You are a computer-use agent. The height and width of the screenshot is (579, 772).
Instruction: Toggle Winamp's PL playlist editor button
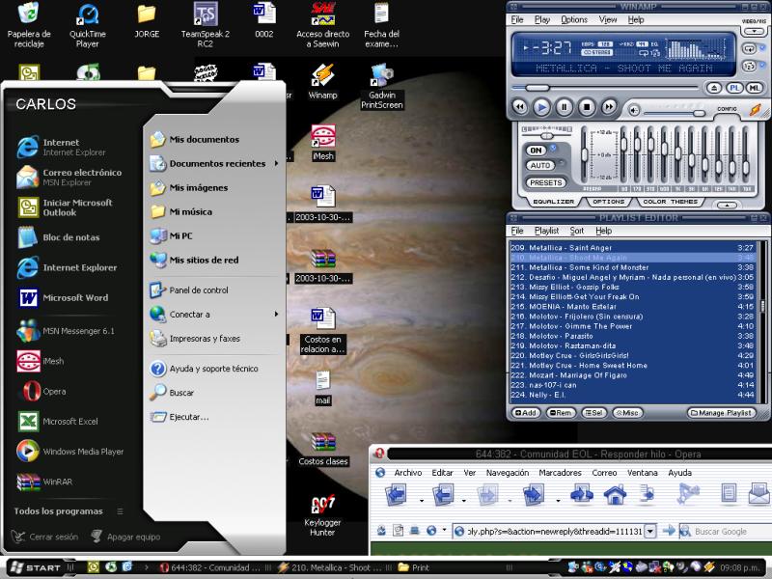click(734, 88)
